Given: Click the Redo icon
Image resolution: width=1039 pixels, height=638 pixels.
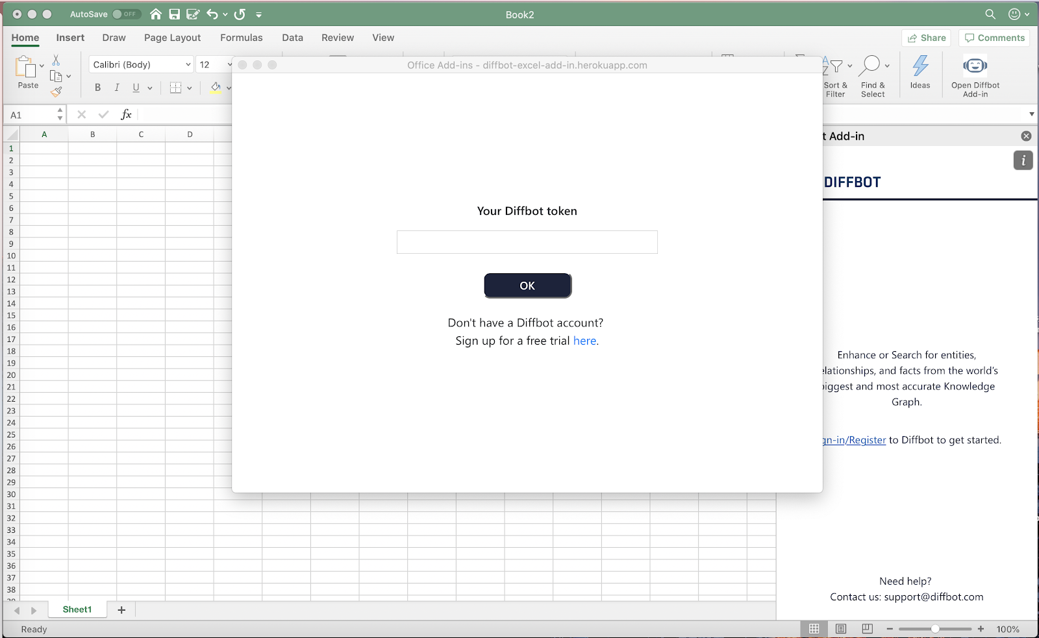Looking at the screenshot, I should 240,14.
